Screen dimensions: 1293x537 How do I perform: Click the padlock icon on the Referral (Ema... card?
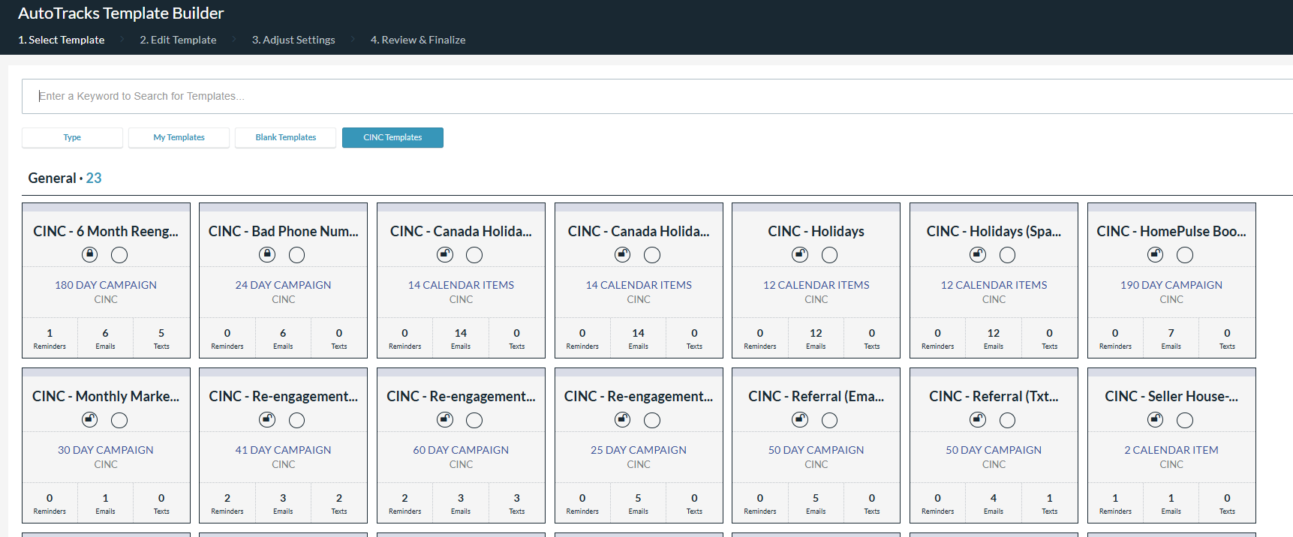800,419
